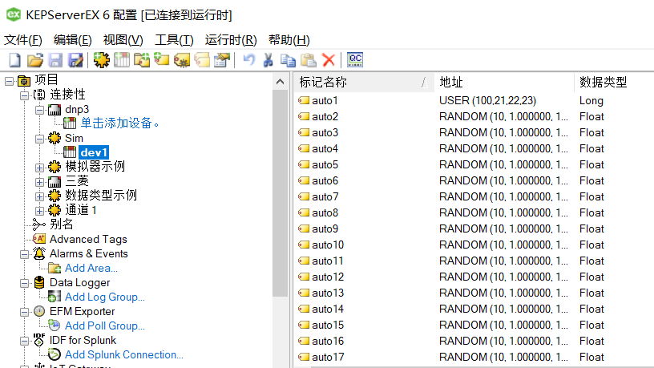Viewport: 654px width, 368px height.
Task: Open the 运行时(R) menu
Action: [231, 40]
